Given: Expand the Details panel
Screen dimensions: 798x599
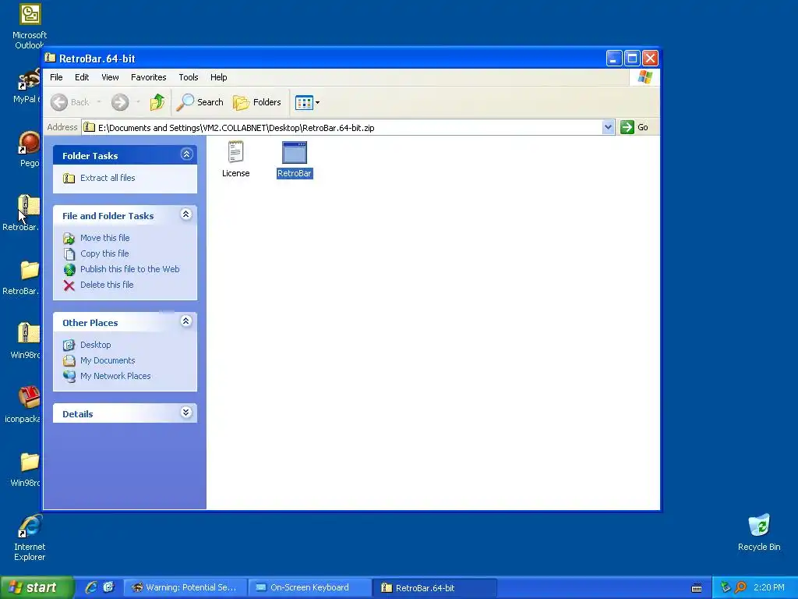Looking at the screenshot, I should coord(186,413).
